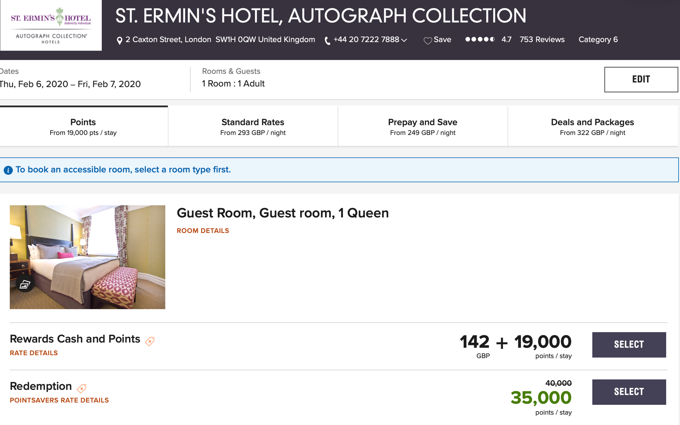Select the Deals and Packages tab

tap(592, 126)
